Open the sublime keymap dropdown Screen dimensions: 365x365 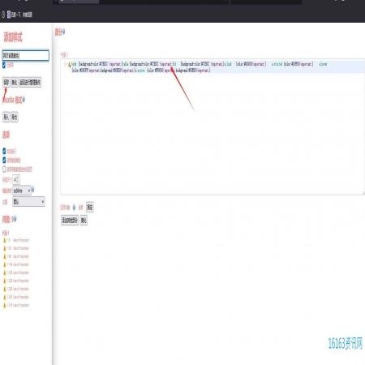point(22,191)
